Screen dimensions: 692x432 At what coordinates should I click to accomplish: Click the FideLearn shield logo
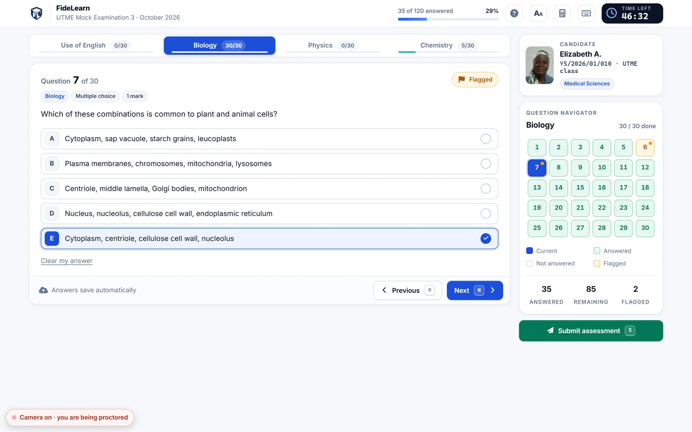point(37,13)
